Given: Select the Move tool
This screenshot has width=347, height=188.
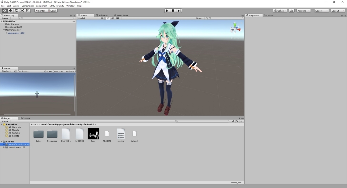Looking at the screenshot, I should [x=11, y=11].
